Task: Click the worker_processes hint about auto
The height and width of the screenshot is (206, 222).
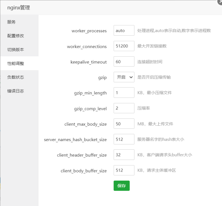Action: (174, 31)
